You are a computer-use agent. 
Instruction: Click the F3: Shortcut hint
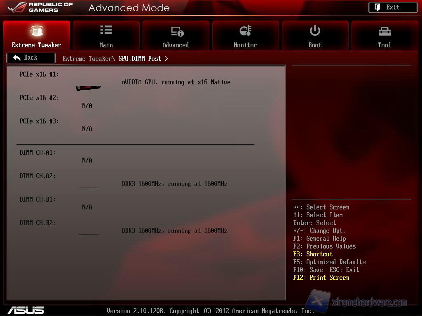[313, 254]
